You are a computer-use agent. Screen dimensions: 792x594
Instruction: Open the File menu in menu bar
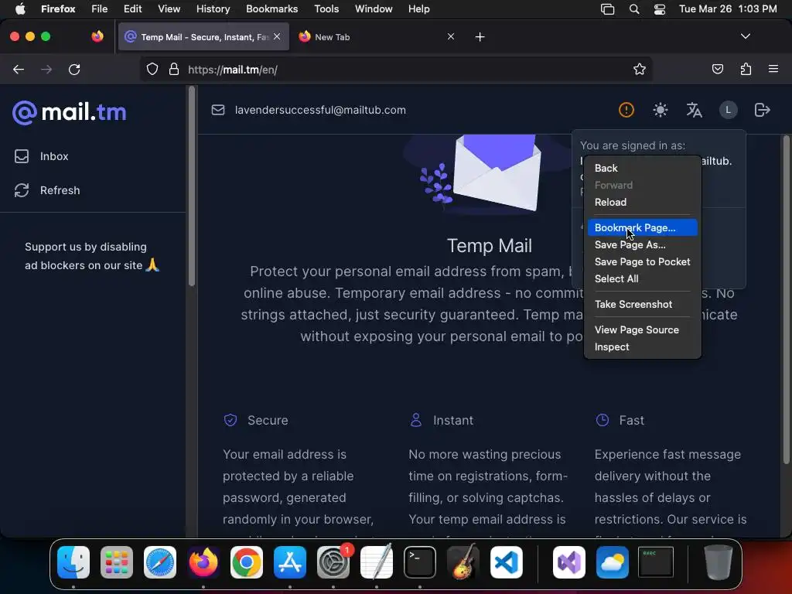click(99, 9)
